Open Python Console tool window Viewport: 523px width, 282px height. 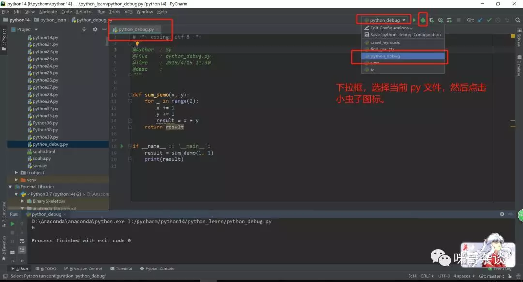(x=157, y=268)
